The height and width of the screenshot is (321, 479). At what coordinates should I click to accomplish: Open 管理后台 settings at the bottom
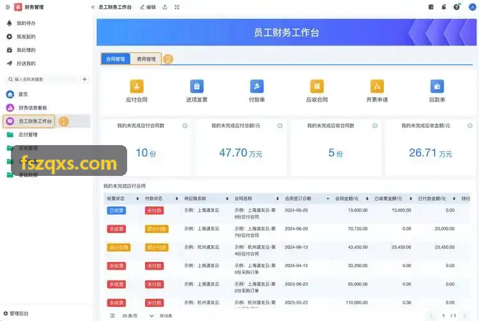[16, 313]
